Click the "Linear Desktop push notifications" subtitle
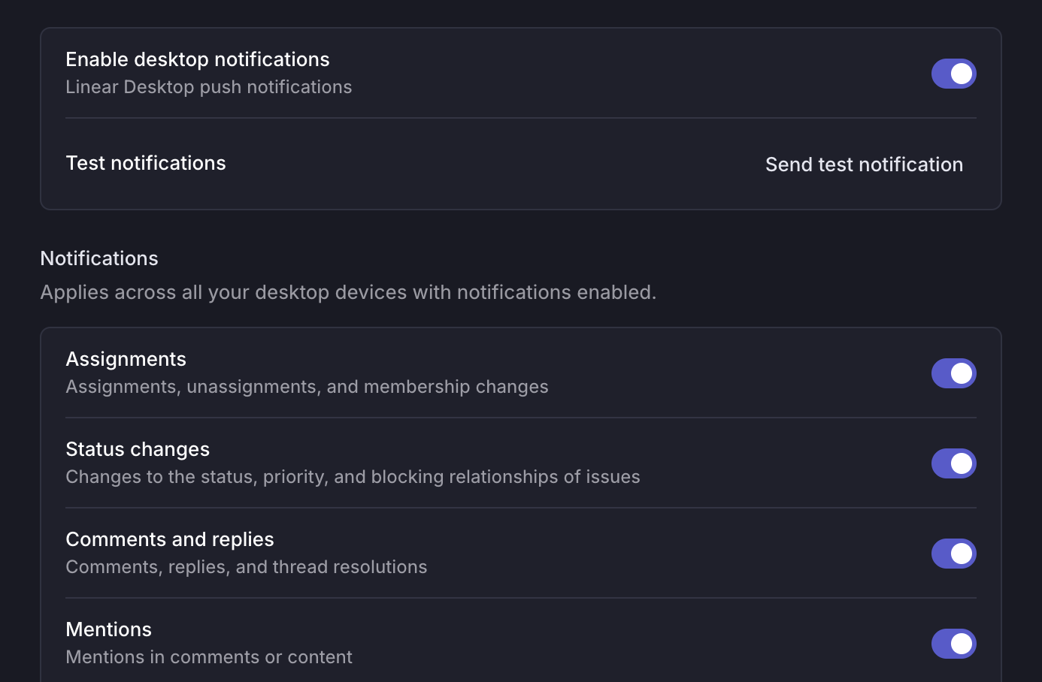The image size is (1042, 682). [x=209, y=87]
